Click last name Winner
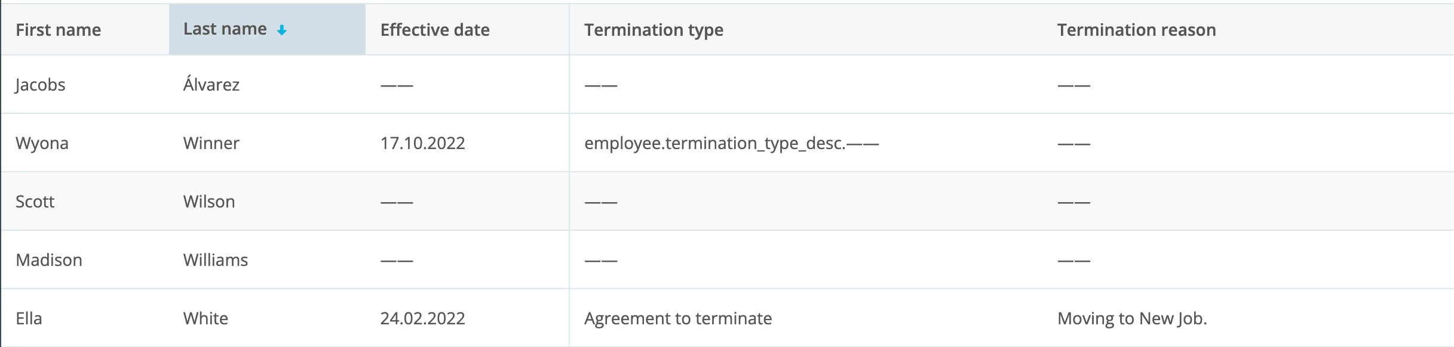The image size is (1454, 347). click(211, 143)
